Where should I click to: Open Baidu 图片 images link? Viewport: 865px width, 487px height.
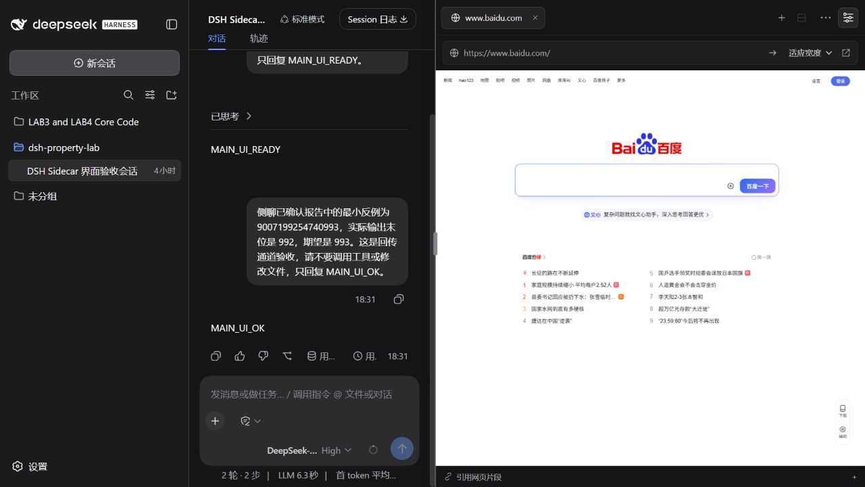coord(531,80)
